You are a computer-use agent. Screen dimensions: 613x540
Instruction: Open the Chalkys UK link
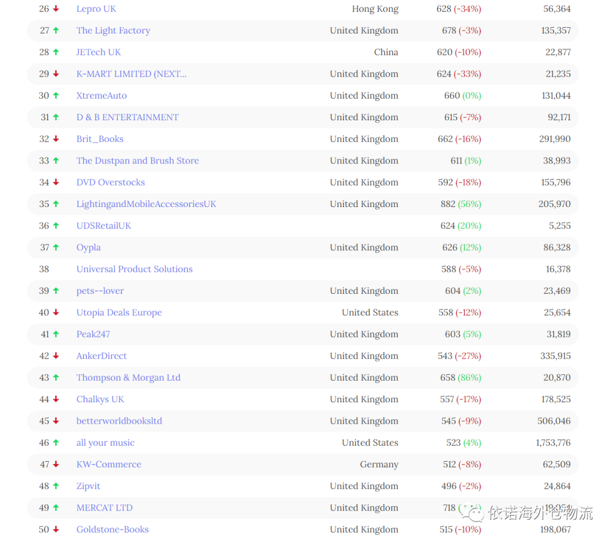point(100,399)
